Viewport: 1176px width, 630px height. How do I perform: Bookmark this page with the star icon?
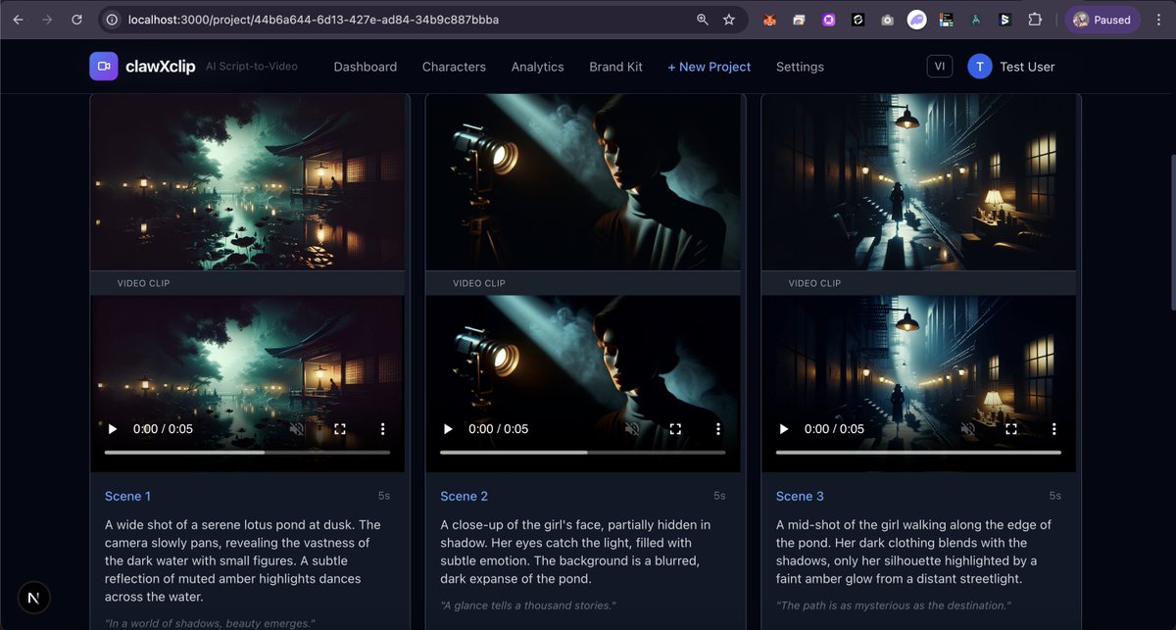pyautogui.click(x=729, y=20)
